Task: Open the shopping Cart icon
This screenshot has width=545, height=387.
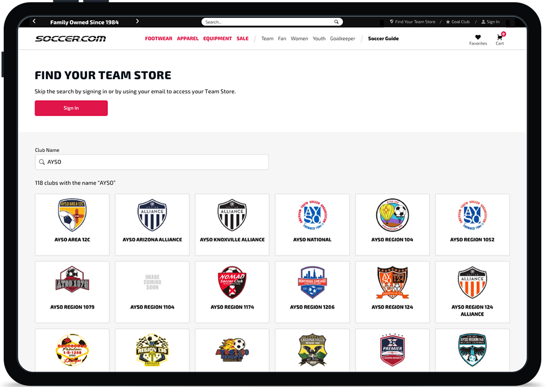Action: coord(500,37)
